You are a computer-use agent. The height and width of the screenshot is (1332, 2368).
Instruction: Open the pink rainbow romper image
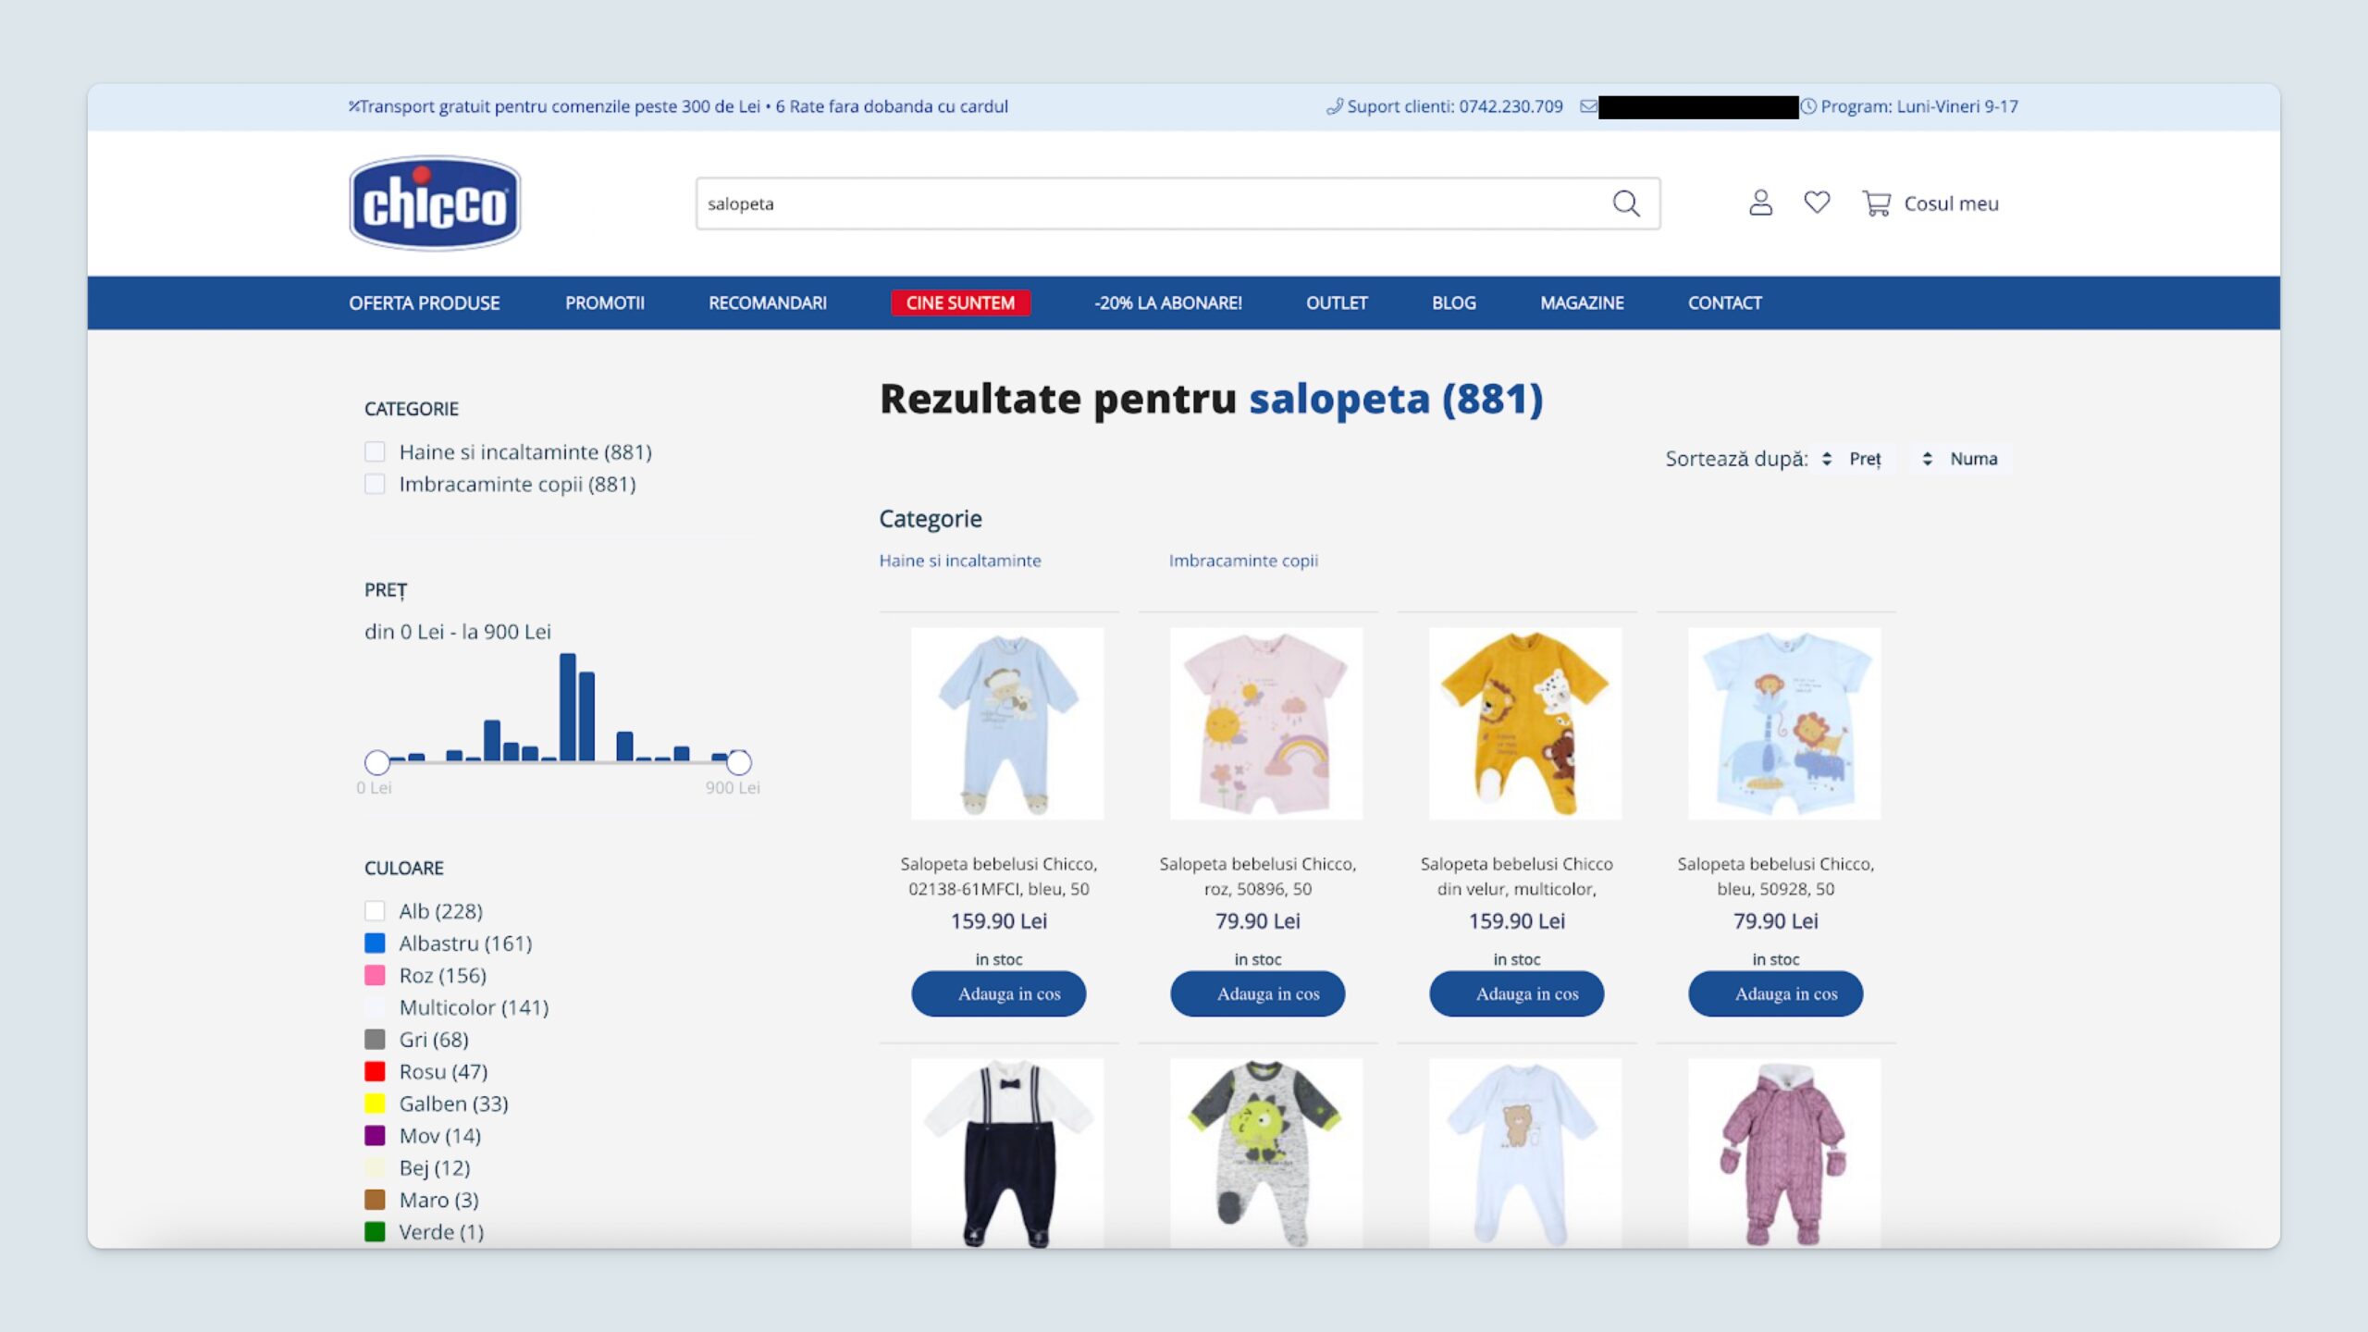pos(1266,723)
